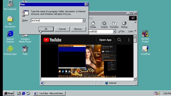Launch the WordPad desktop shortcut
Screen dimensions: 171x96
coord(145,50)
